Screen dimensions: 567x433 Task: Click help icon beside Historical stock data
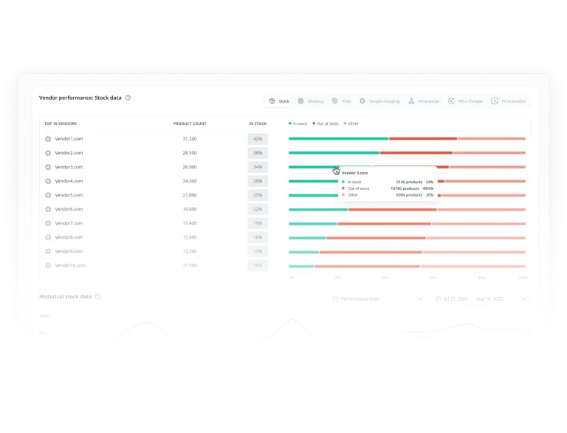[x=97, y=296]
